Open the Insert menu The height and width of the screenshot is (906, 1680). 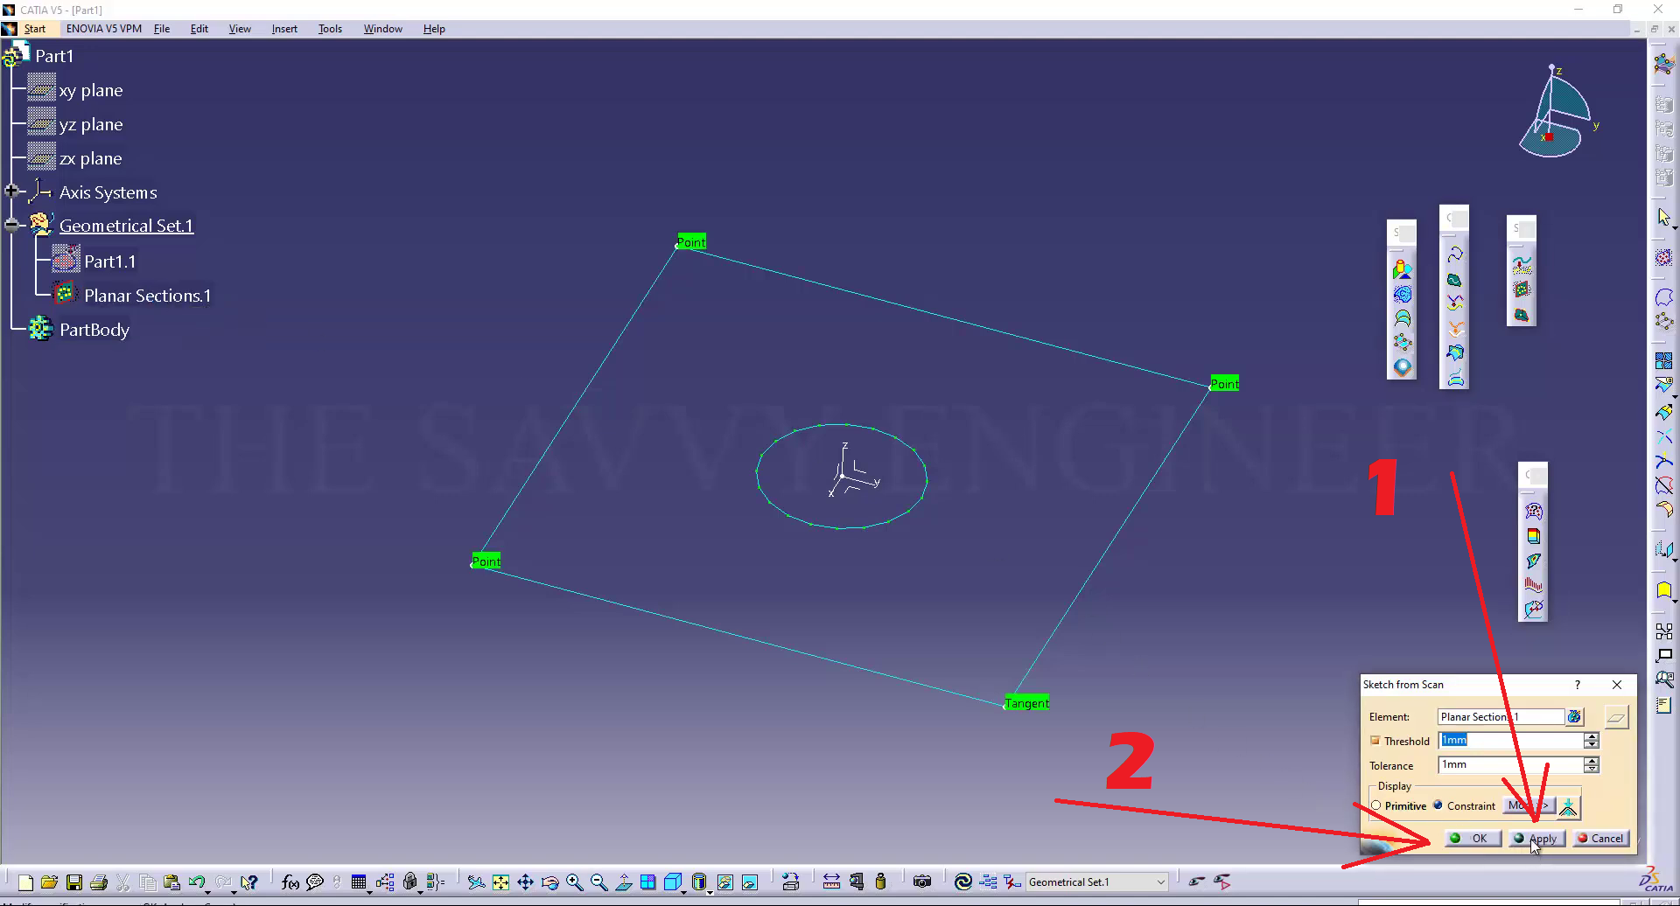pos(283,29)
